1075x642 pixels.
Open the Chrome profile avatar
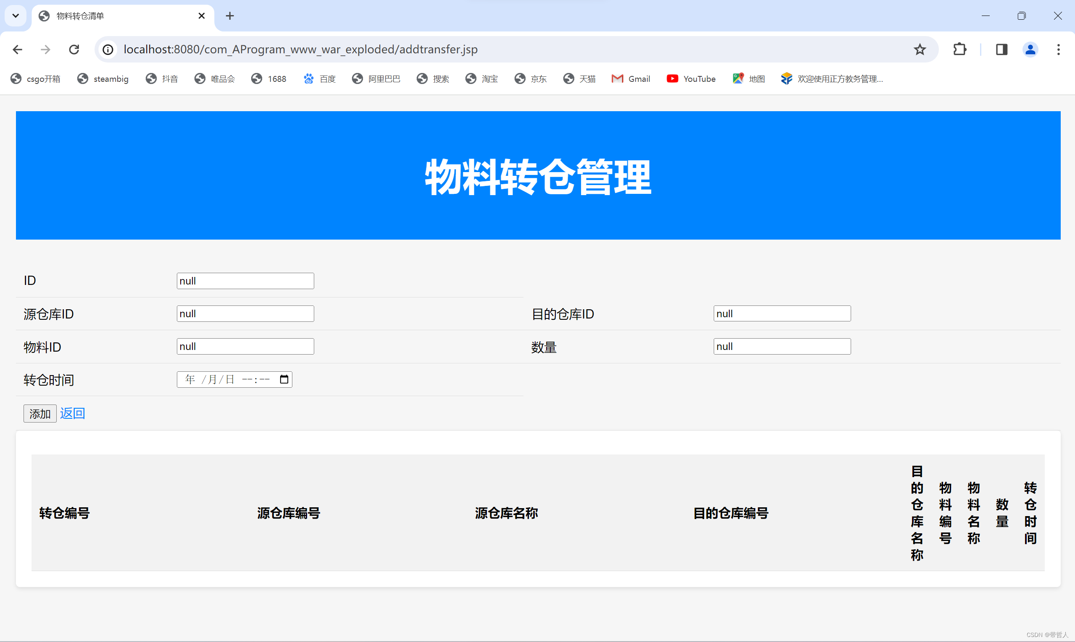tap(1030, 50)
